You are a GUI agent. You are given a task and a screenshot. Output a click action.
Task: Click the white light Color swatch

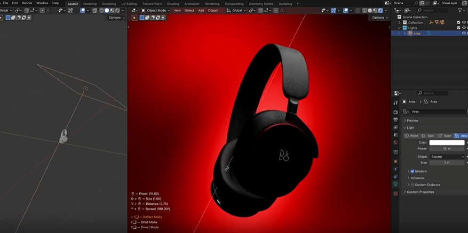447,142
